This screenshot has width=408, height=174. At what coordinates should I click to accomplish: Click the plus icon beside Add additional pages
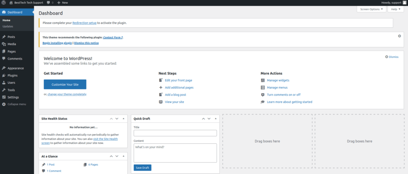tap(161, 87)
